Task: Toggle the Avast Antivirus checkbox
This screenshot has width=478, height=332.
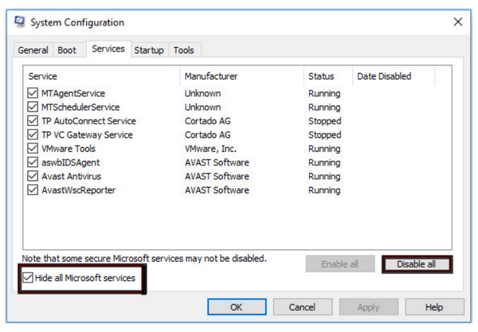Action: pos(33,177)
